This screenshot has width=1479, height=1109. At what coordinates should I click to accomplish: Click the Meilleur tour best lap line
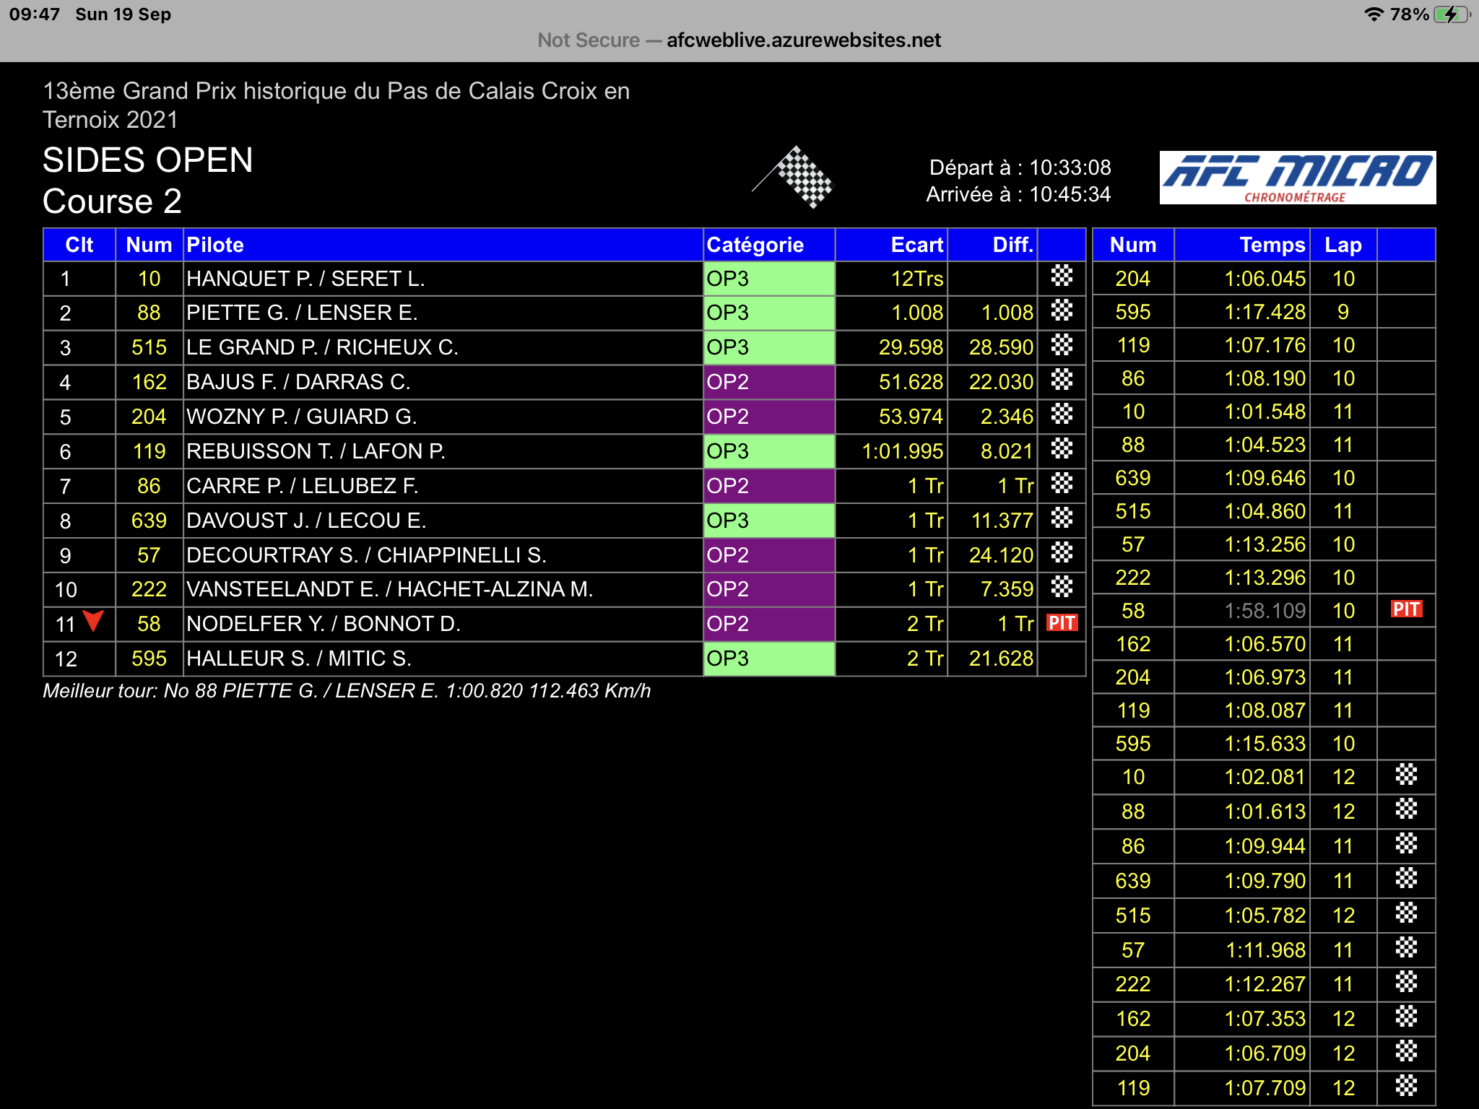tap(347, 691)
